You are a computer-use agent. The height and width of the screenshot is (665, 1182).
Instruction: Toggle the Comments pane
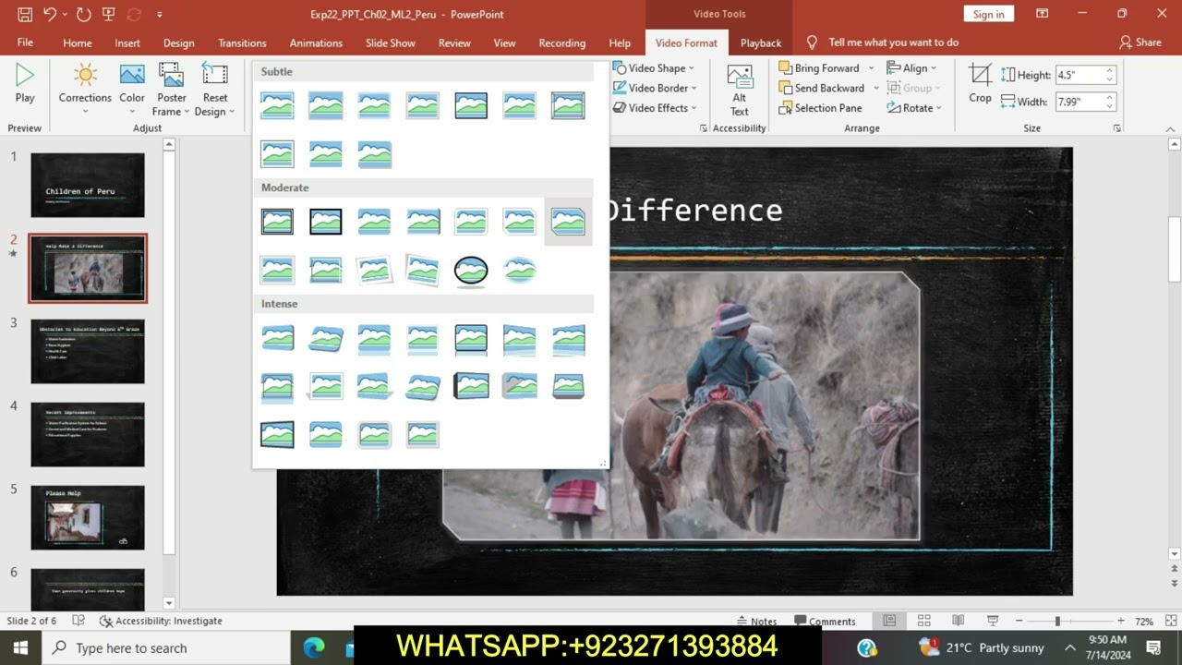tap(825, 622)
